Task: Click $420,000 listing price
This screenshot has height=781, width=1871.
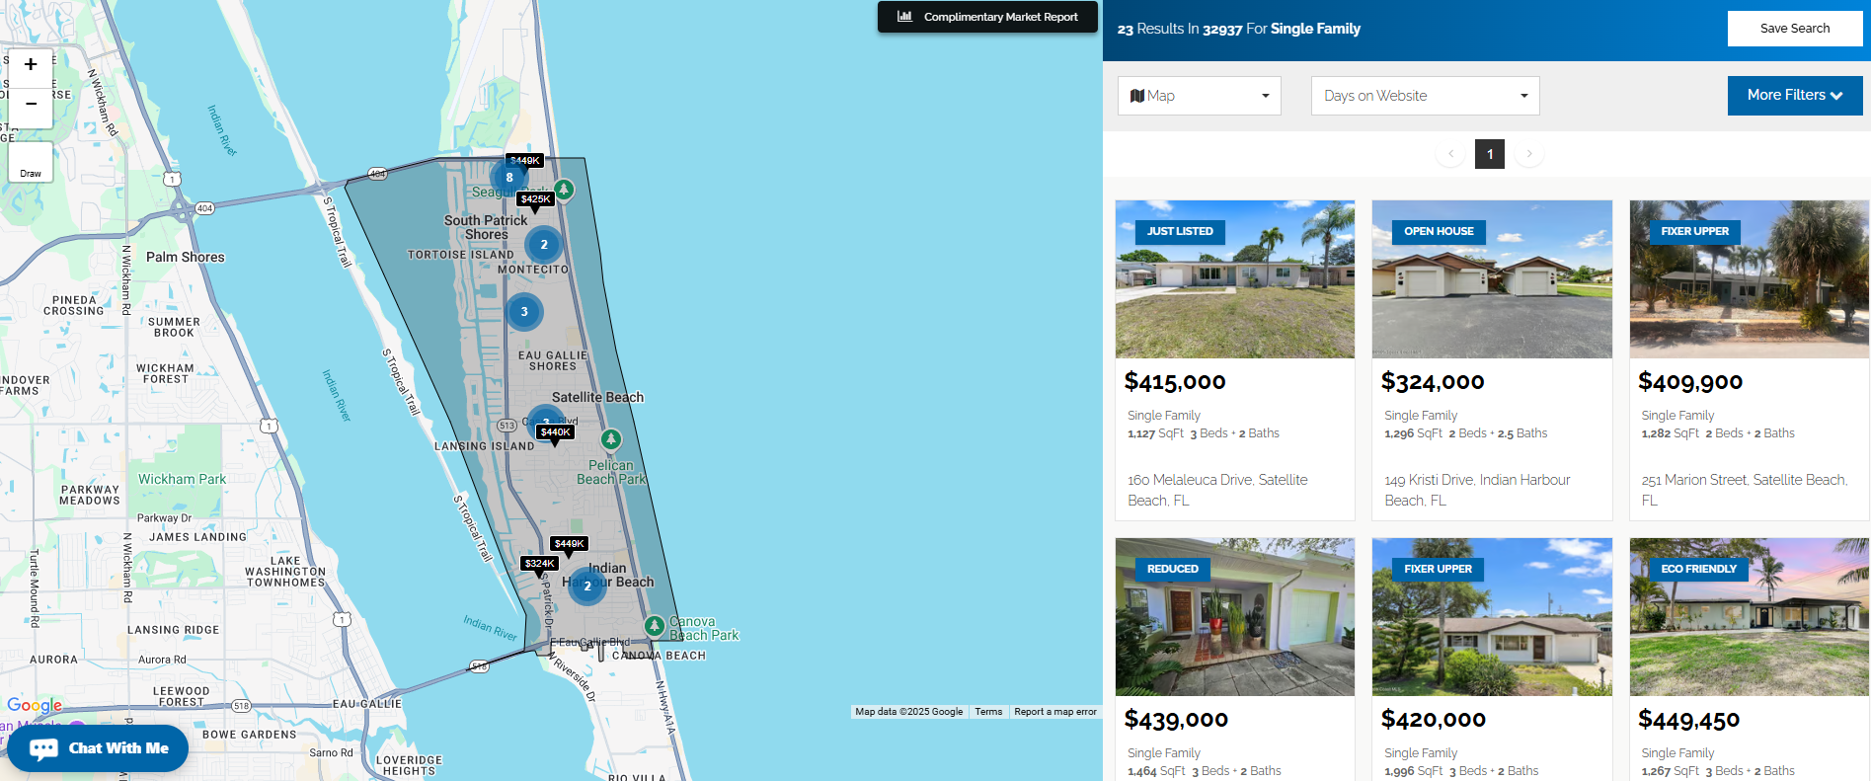Action: tap(1434, 720)
